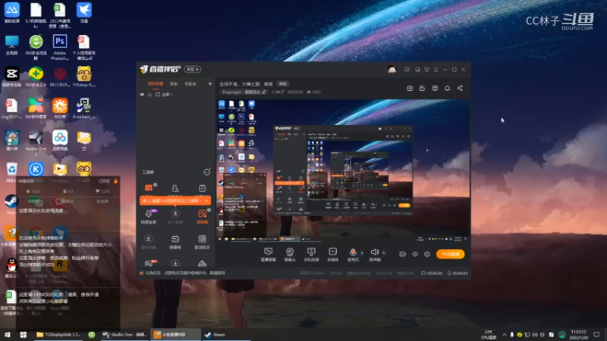Add a screen capture source (直播屏幕)
This screenshot has height=341, width=607.
pos(268,255)
